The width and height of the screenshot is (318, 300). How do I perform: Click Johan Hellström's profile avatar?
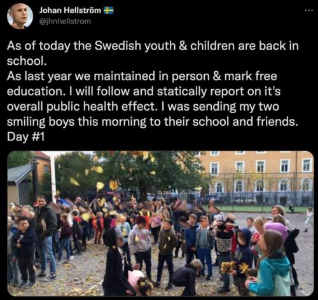(x=20, y=16)
